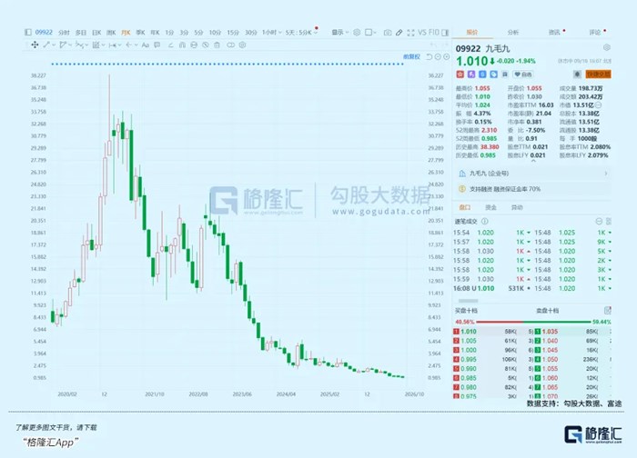Open the 5天:5分K dropdown
The width and height of the screenshot is (637, 458).
pos(300,33)
